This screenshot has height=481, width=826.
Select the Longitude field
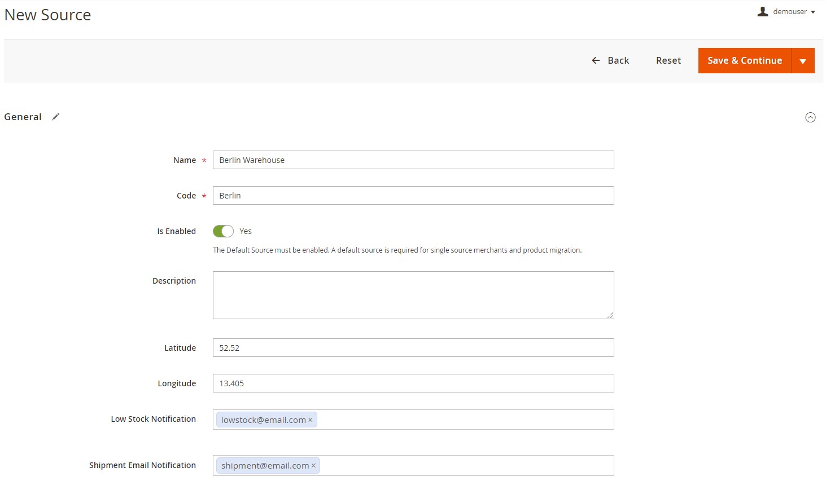click(413, 383)
